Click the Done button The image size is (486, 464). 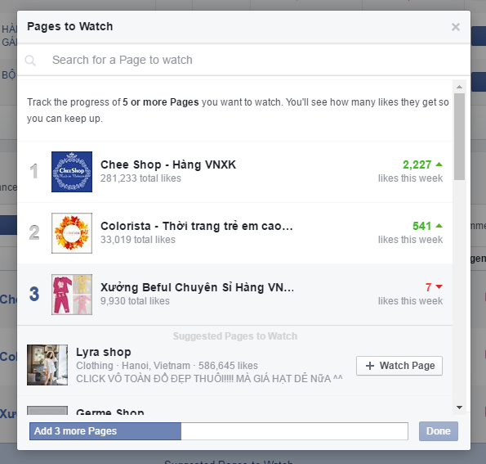(439, 431)
